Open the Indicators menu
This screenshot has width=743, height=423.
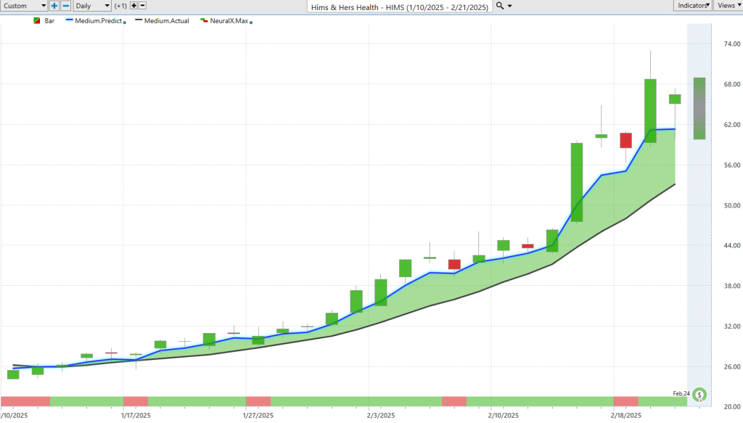pyautogui.click(x=691, y=6)
